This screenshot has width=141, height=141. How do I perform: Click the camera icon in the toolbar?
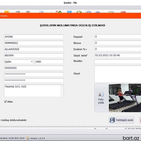pos(88,12)
